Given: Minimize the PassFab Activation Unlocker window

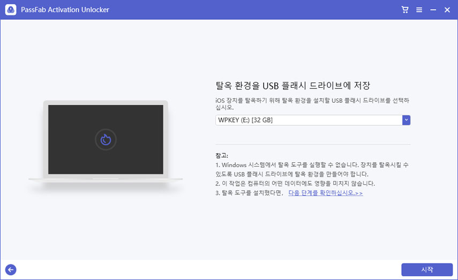Looking at the screenshot, I should tap(433, 10).
